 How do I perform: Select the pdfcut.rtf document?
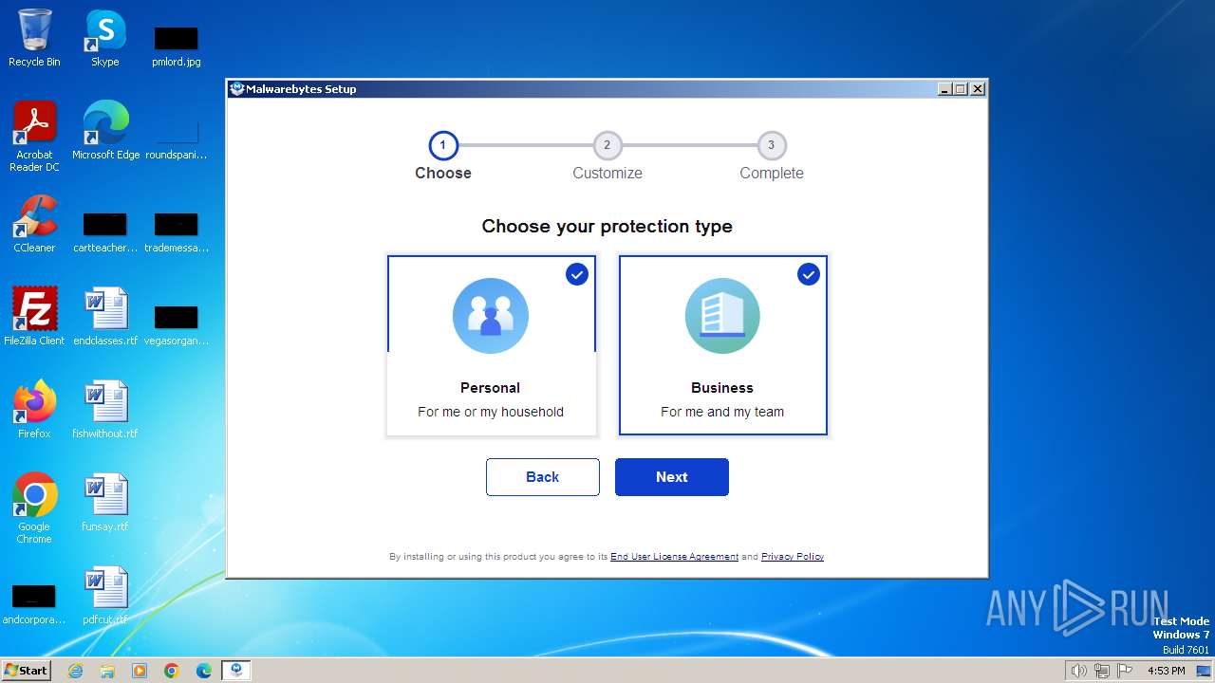tap(105, 596)
